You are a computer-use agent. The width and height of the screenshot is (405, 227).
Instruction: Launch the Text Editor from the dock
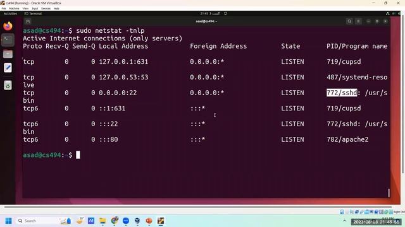[x=8, y=68]
